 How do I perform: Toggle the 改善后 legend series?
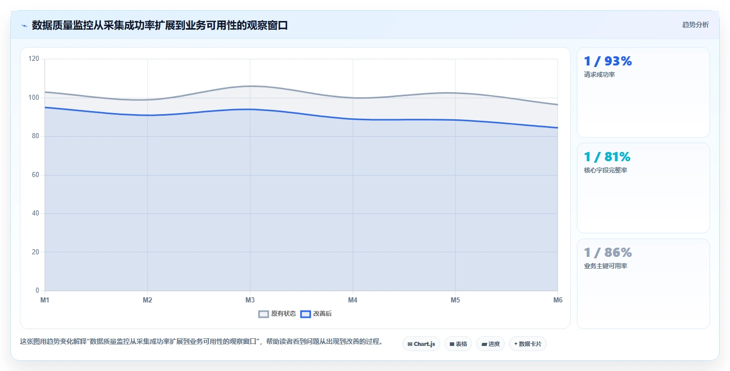click(x=316, y=314)
